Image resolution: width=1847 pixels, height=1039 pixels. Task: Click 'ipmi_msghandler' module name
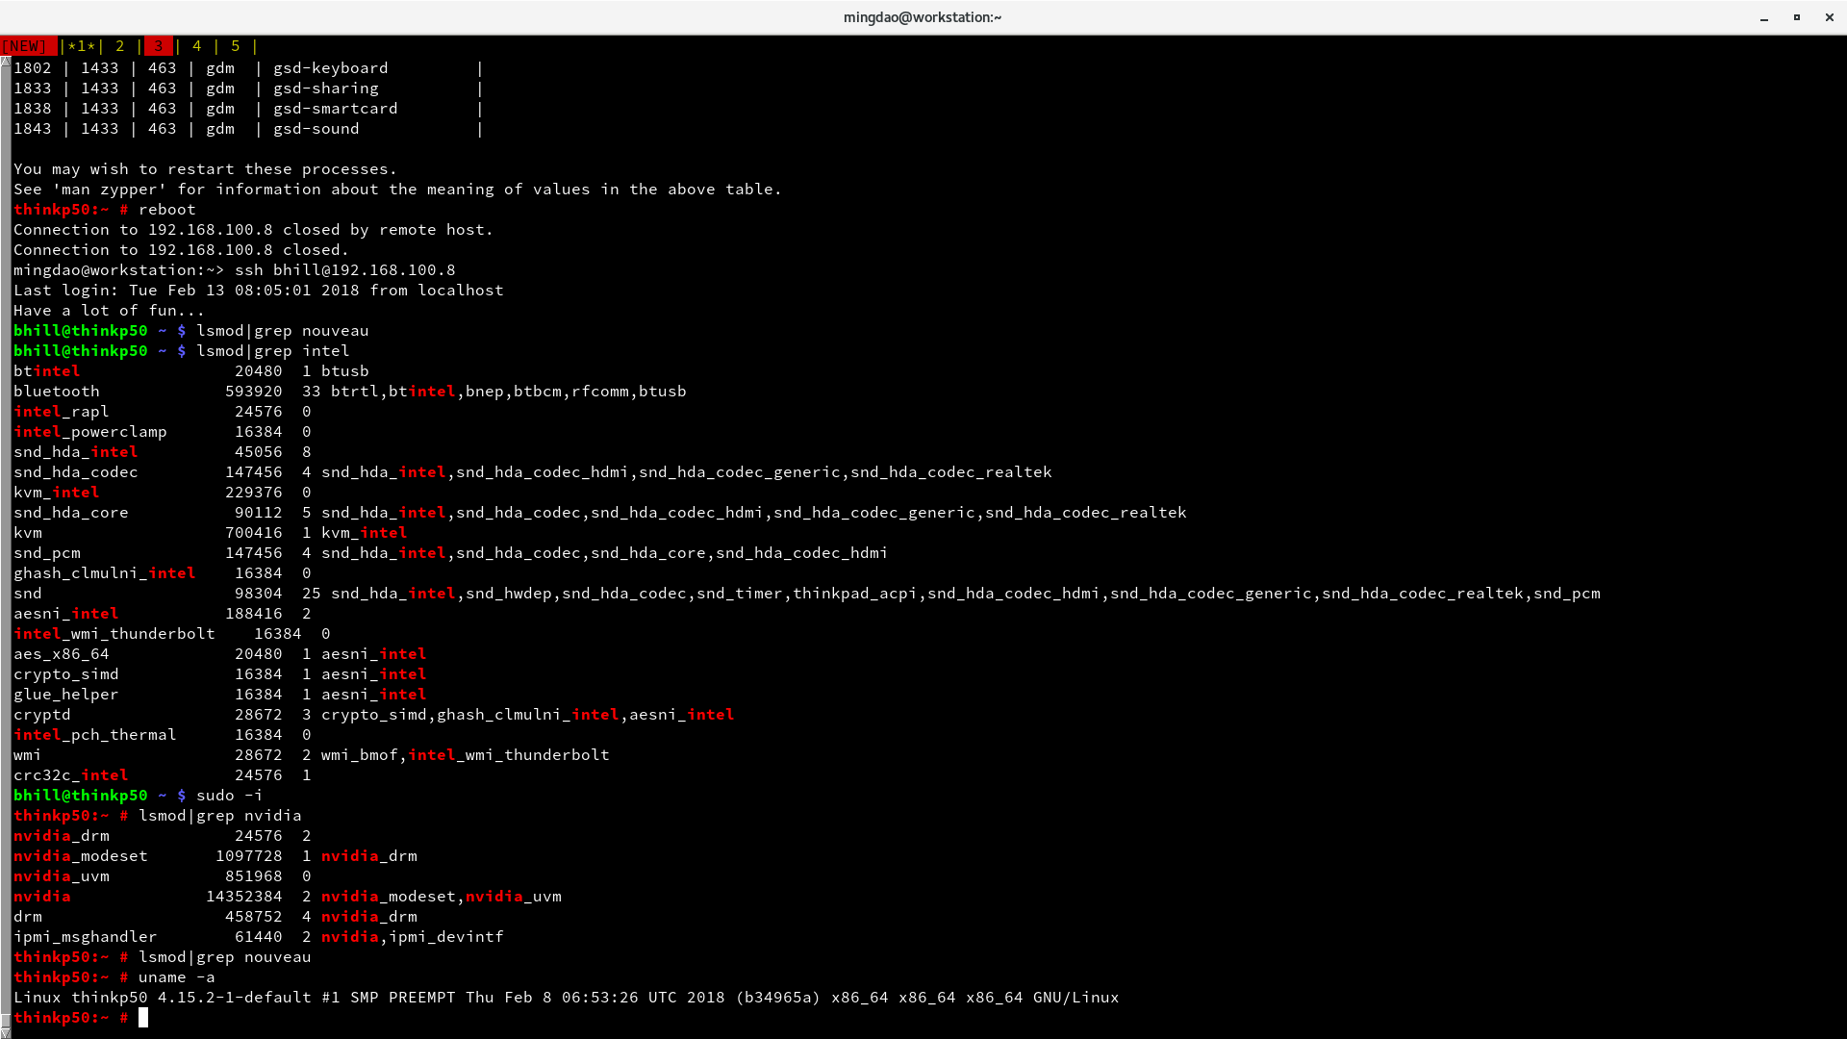coord(86,937)
